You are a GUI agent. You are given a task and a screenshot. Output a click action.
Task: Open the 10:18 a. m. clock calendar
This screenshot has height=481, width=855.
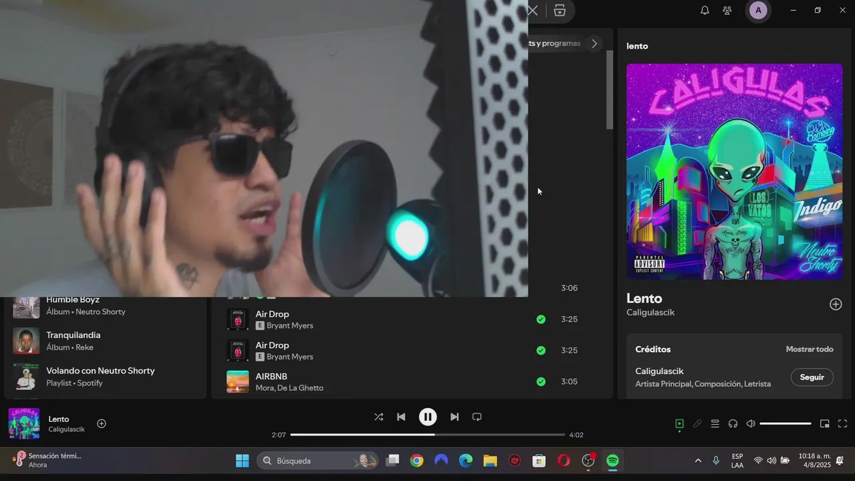coord(814,460)
